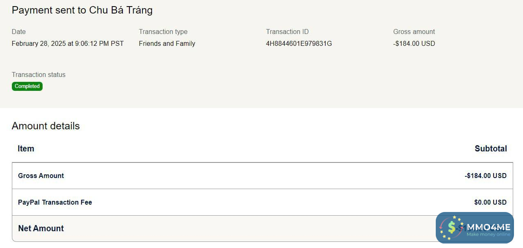This screenshot has width=523, height=248.
Task: Click the Transaction ID label
Action: 287,32
